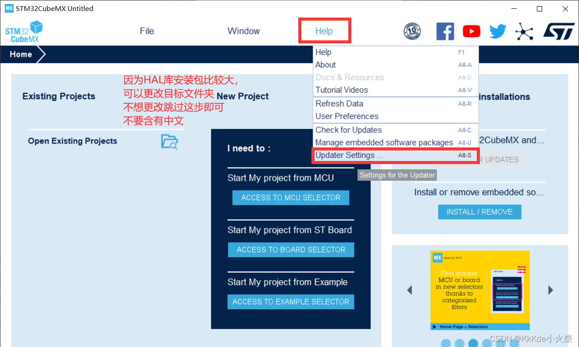Click the INSTALL / REMOVE button

479,212
